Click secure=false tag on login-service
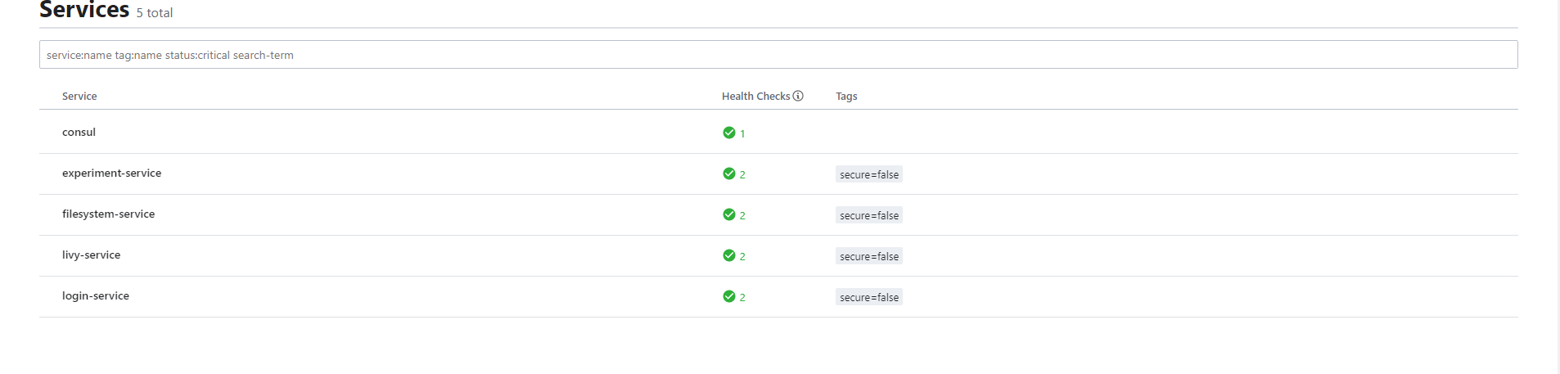The width and height of the screenshot is (1560, 374). point(868,297)
